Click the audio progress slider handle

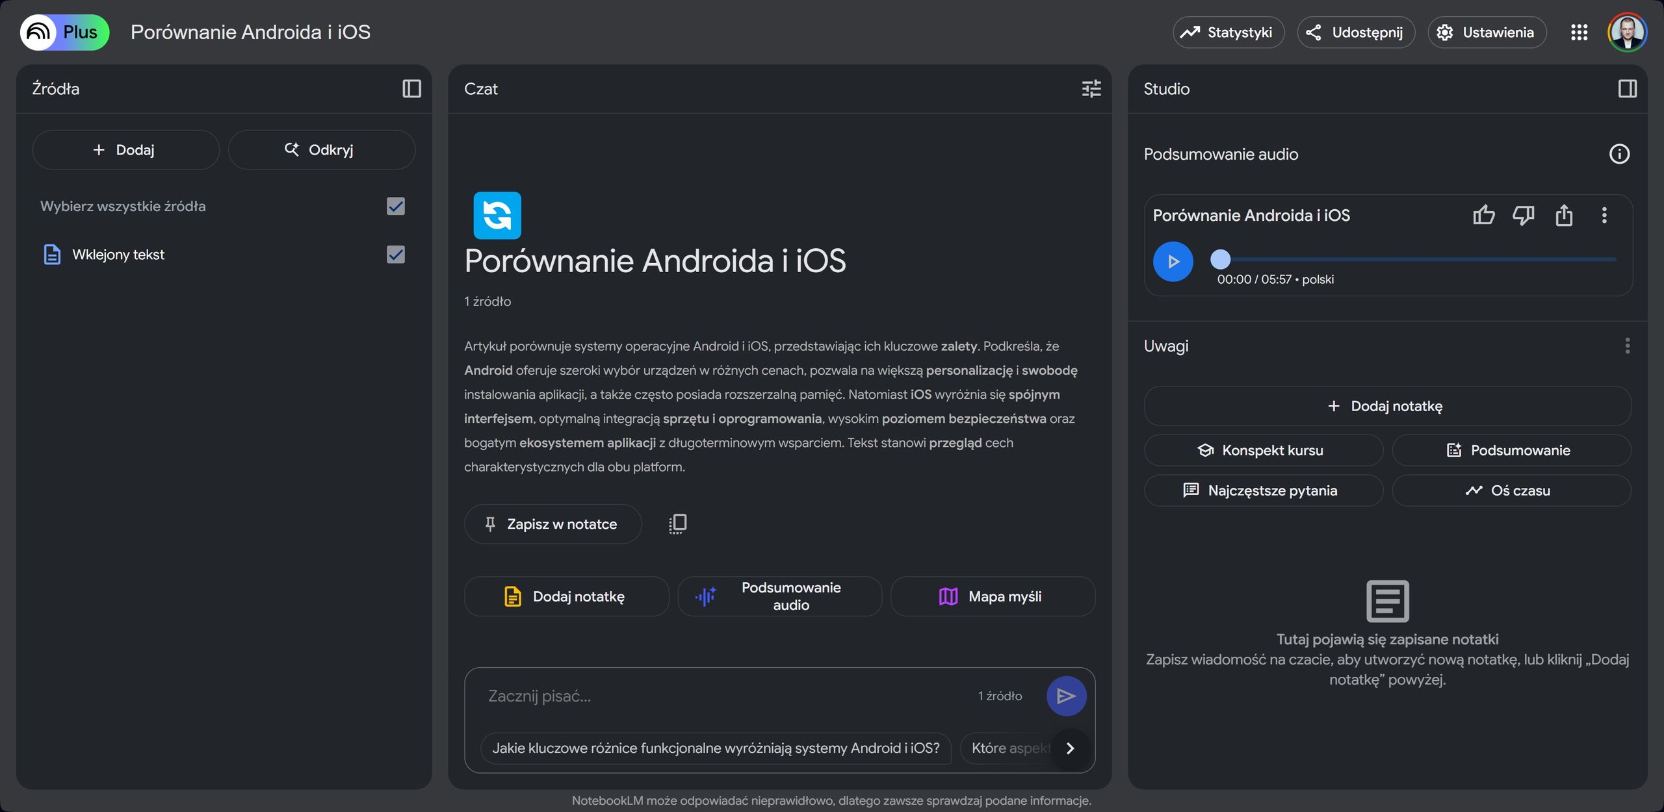[1220, 259]
